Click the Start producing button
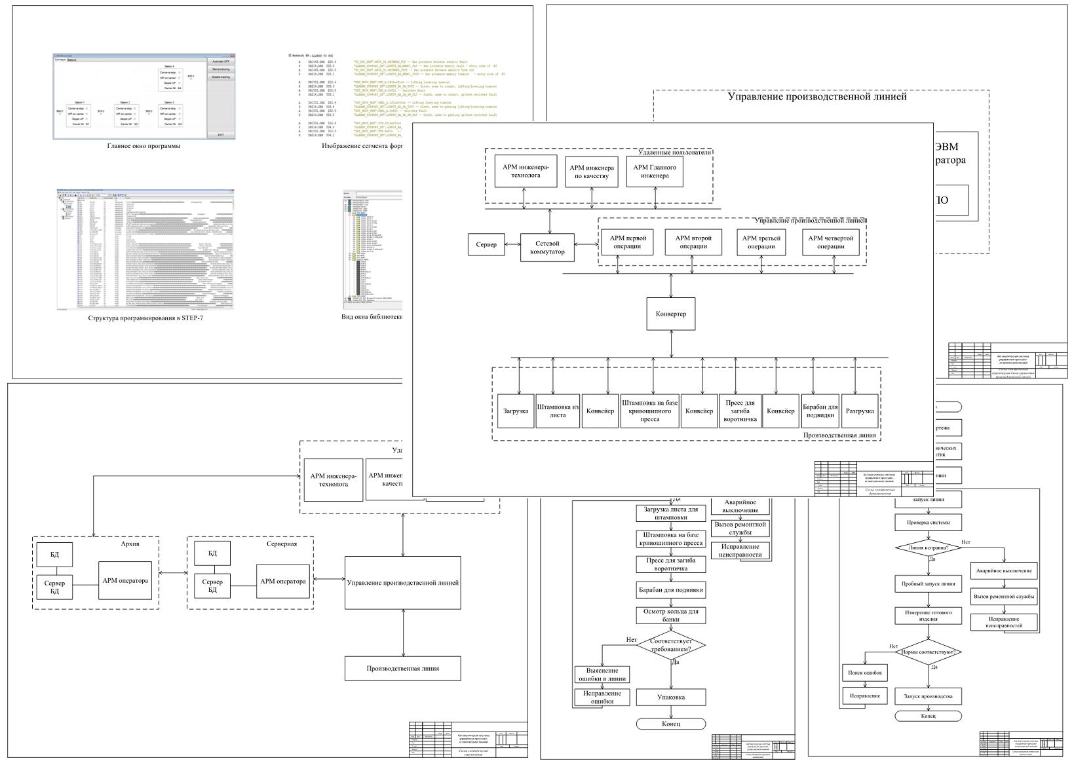 (221, 69)
